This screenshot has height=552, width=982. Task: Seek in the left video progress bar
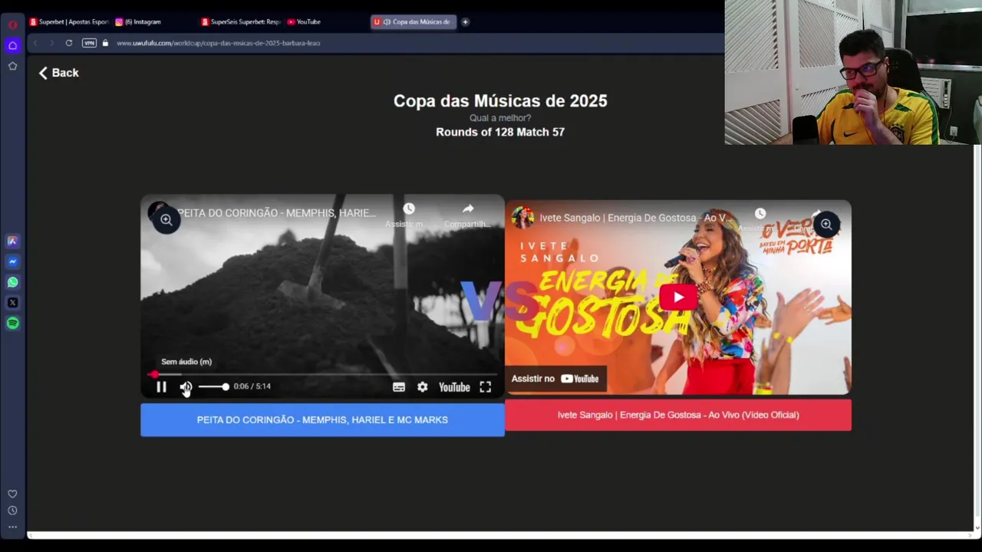(322, 374)
